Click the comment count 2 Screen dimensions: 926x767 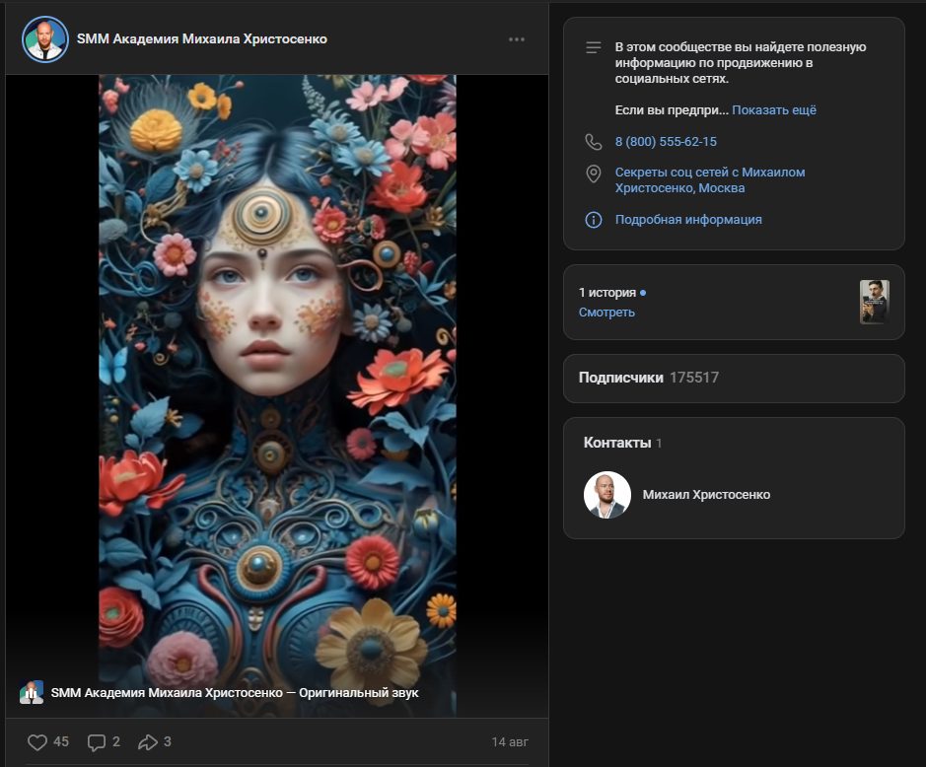point(116,741)
